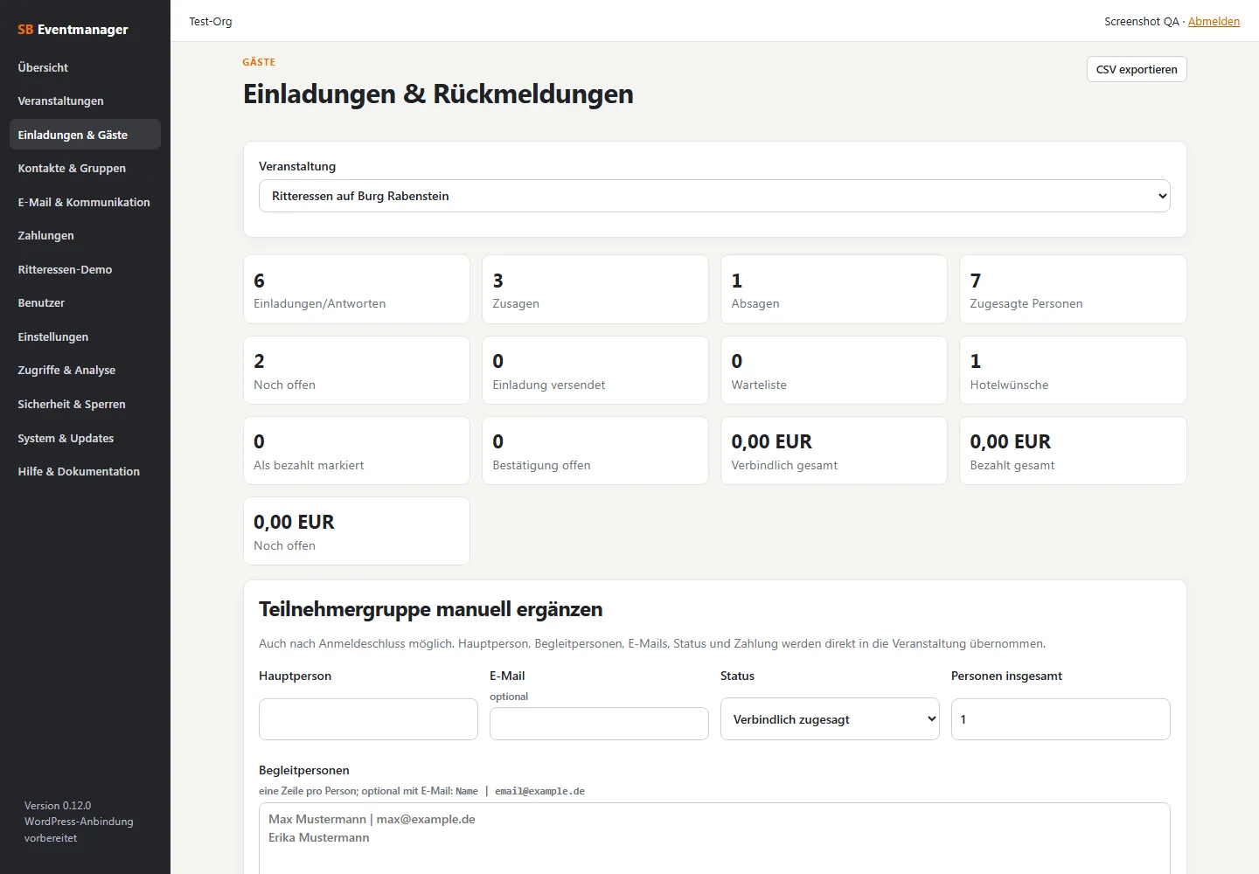Screen dimensions: 1259x874
Task: Click the Abmelden link
Action: pos(1214,21)
